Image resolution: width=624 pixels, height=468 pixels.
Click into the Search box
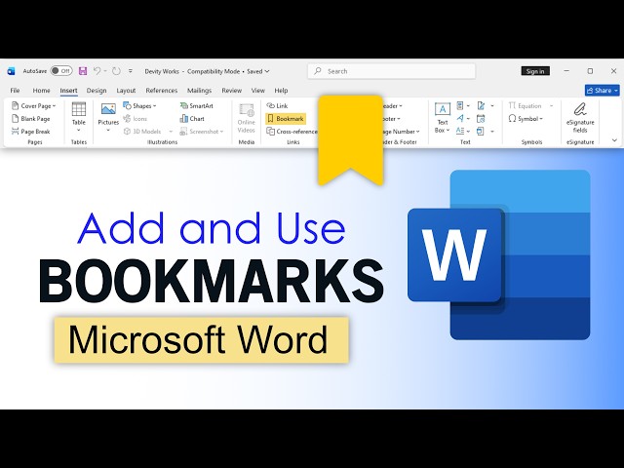392,71
